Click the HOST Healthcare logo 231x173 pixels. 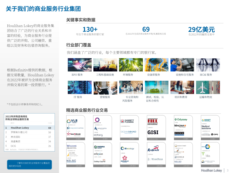pyautogui.click(x=206, y=120)
